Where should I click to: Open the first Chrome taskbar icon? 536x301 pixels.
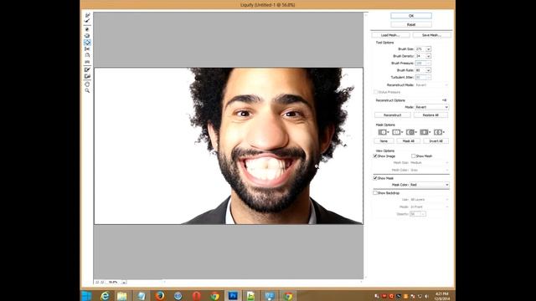click(x=214, y=295)
